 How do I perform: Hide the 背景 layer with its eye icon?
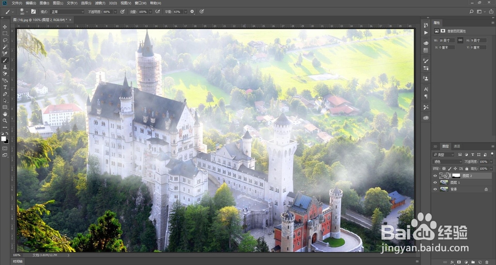pos(435,189)
